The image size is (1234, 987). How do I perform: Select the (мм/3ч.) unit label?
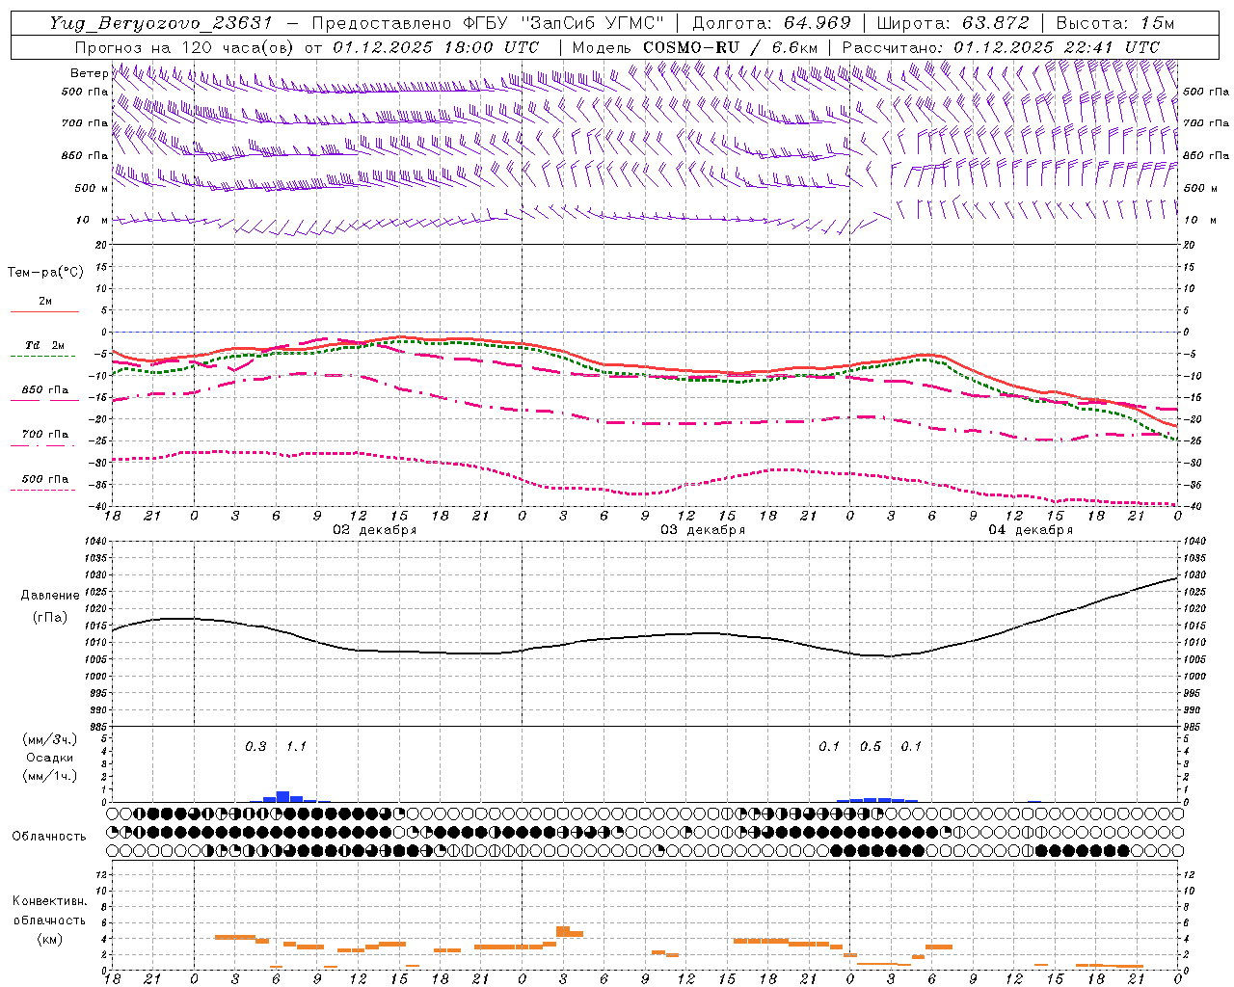click(x=49, y=739)
